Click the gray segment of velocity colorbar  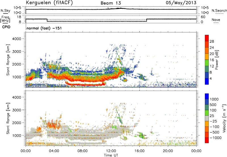tap(207, 118)
